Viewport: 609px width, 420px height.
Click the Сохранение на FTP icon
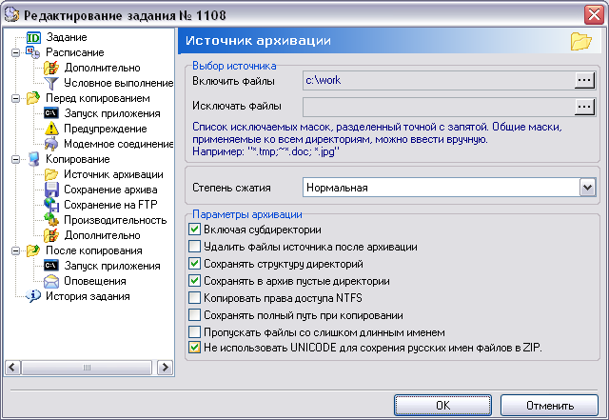tap(51, 205)
